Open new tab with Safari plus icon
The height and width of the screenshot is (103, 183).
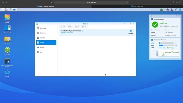point(177,3)
